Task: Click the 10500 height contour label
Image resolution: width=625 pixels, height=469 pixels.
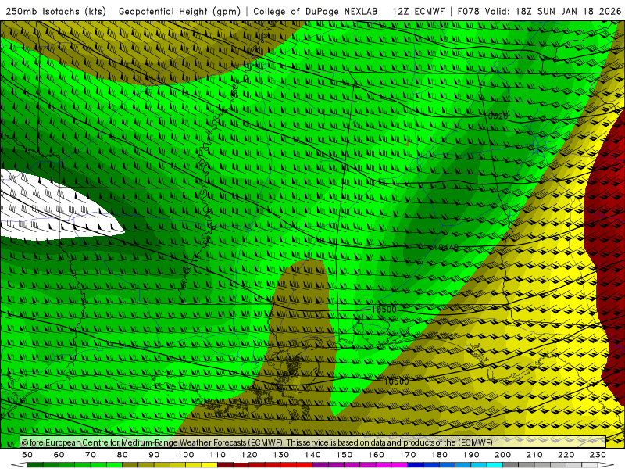Action: pyautogui.click(x=384, y=310)
